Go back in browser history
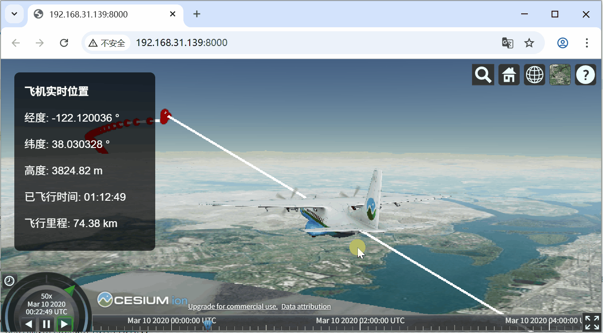 click(16, 43)
